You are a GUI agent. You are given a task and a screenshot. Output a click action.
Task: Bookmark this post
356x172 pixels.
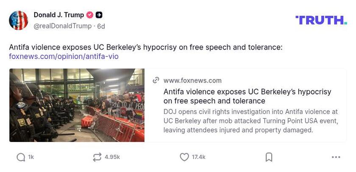(x=269, y=157)
